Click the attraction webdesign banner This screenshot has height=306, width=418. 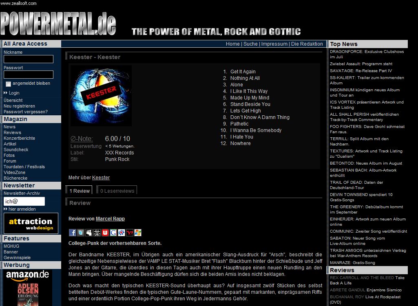click(31, 223)
